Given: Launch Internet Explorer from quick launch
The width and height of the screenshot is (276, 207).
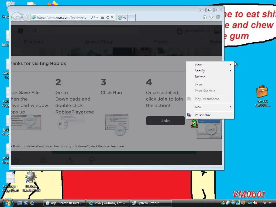Looking at the screenshot, I should tap(32, 203).
